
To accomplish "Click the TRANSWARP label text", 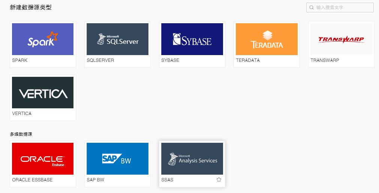I will tap(325, 60).
